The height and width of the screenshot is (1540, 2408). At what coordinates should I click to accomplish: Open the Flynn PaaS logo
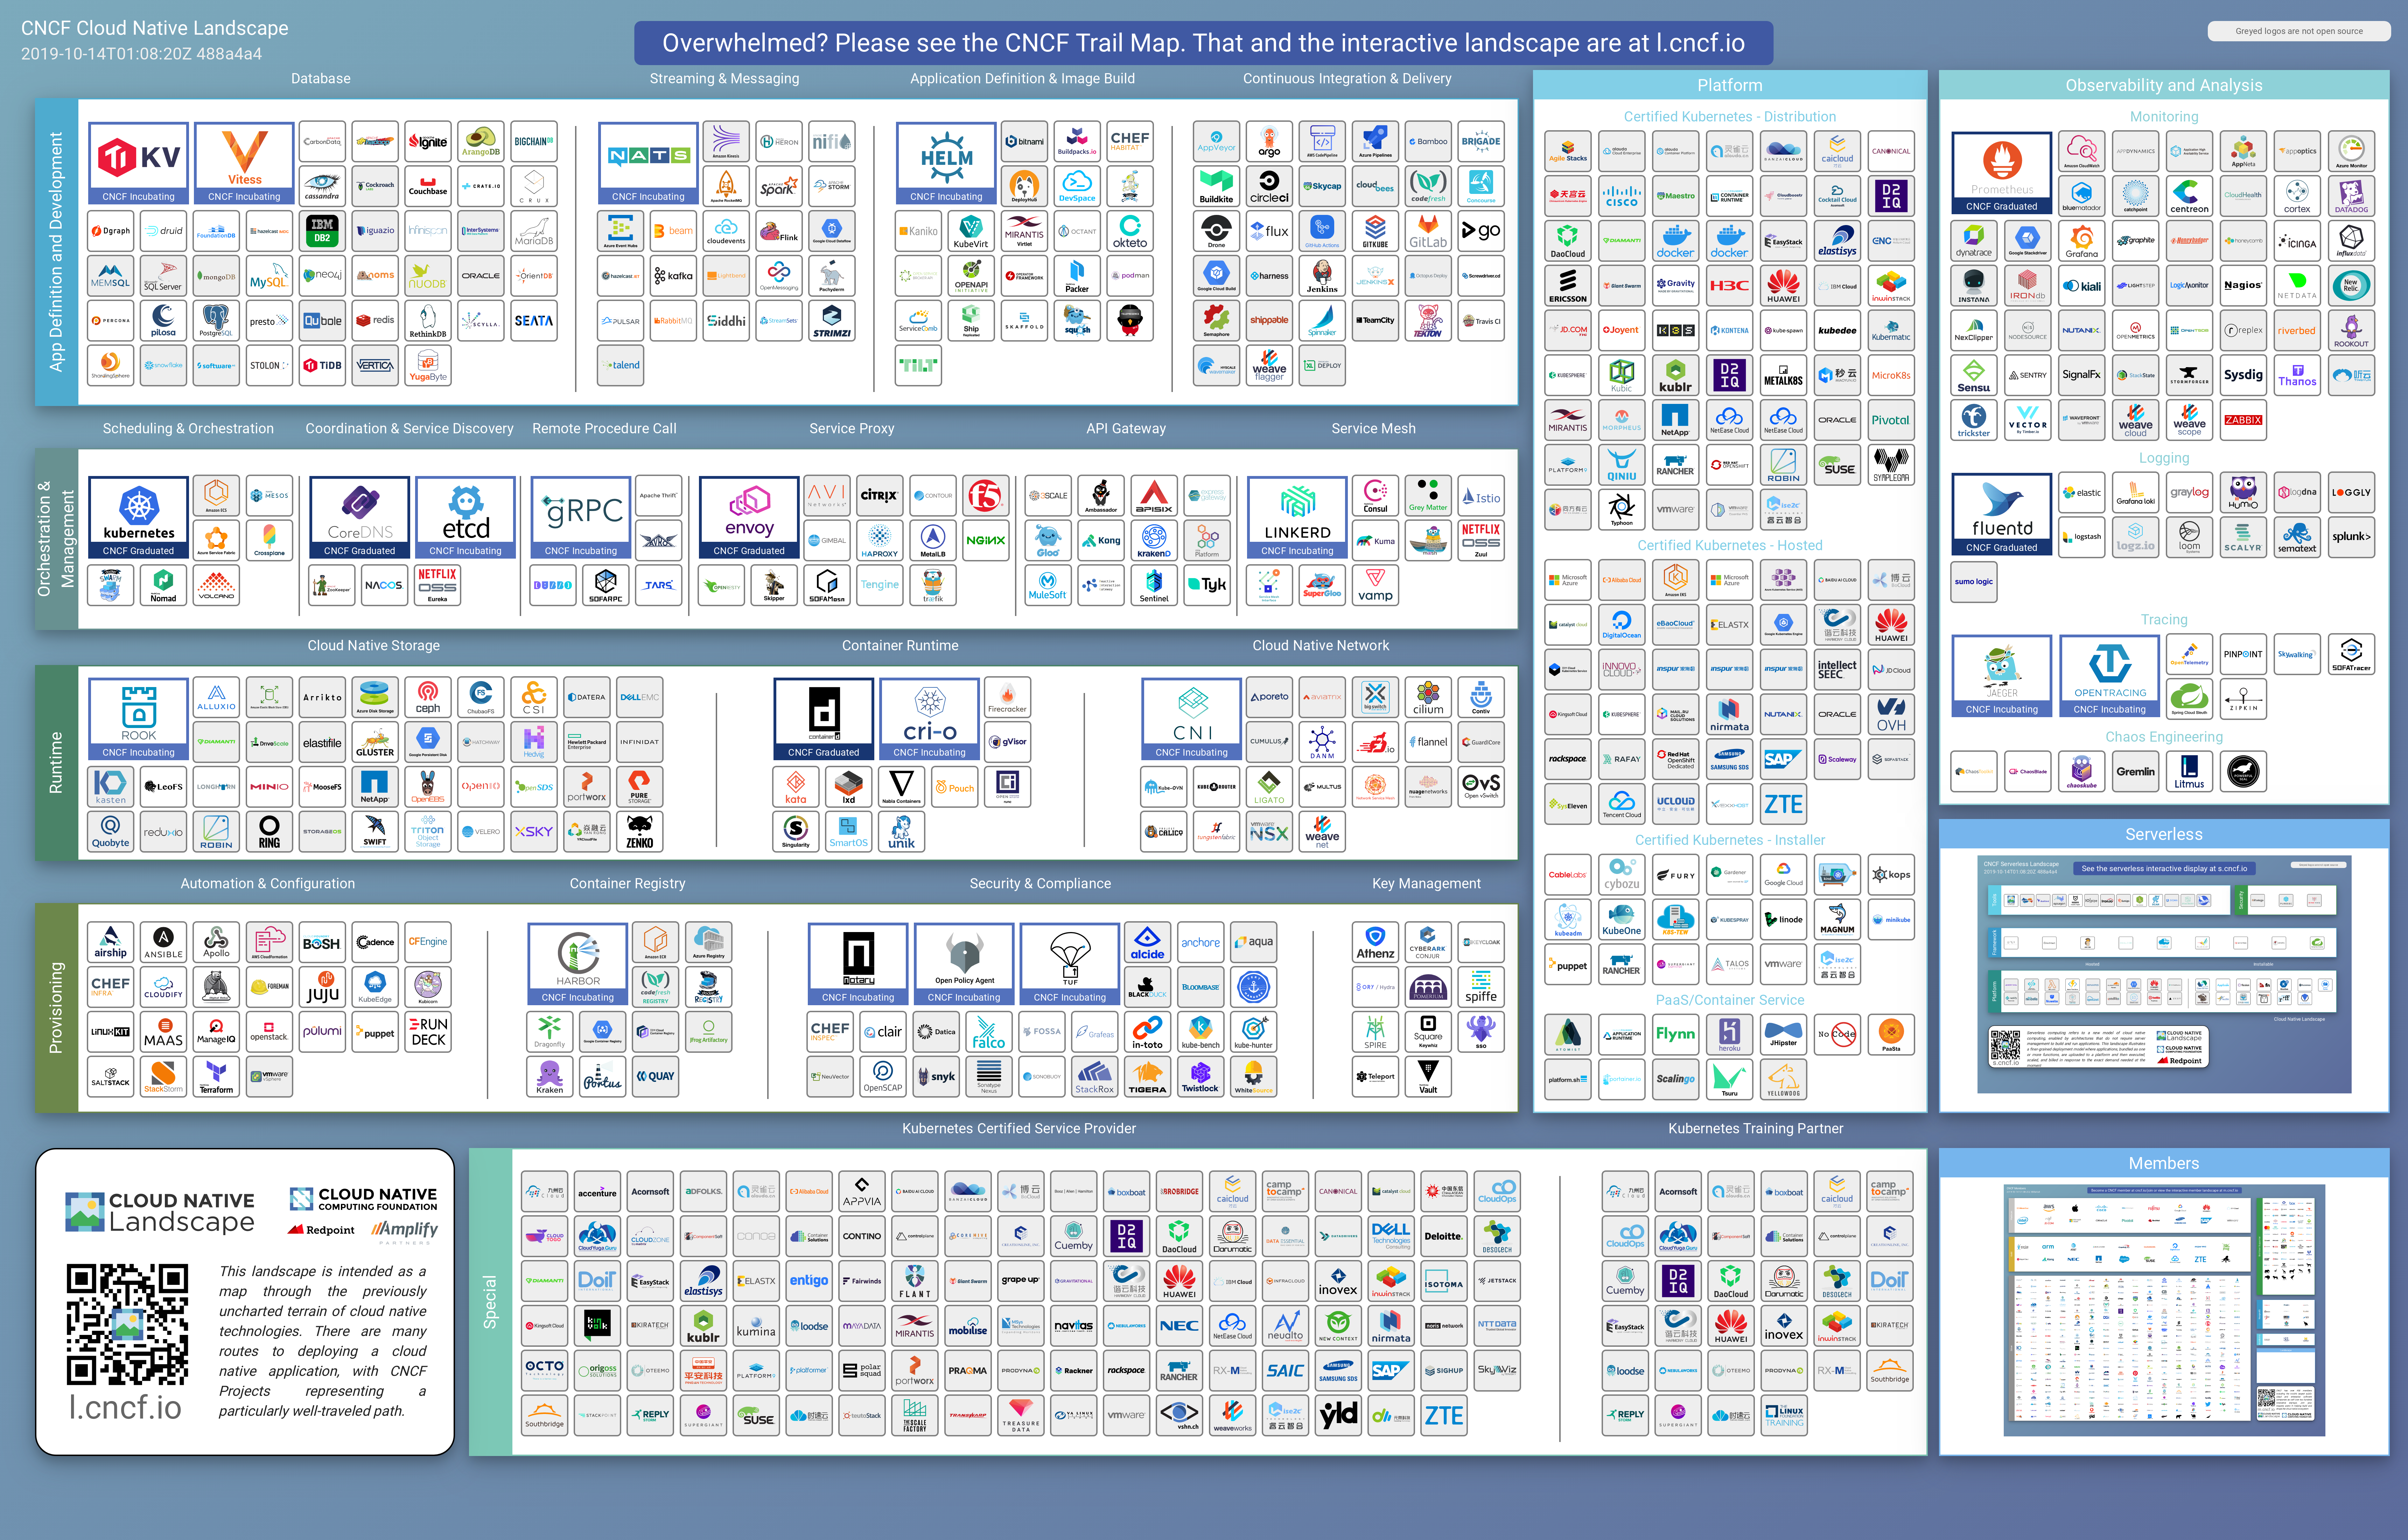(1675, 1035)
